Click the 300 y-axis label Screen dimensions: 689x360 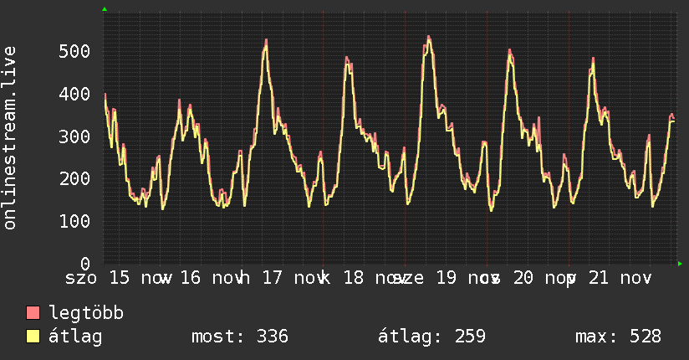point(74,136)
